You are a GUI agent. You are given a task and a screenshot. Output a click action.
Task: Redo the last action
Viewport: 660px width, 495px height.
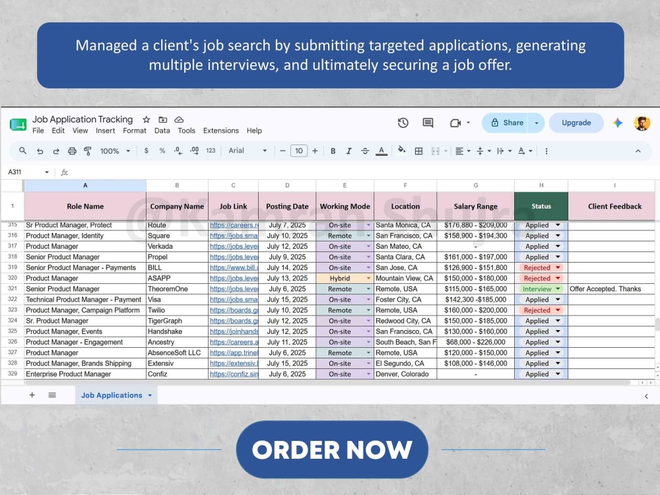[x=55, y=150]
